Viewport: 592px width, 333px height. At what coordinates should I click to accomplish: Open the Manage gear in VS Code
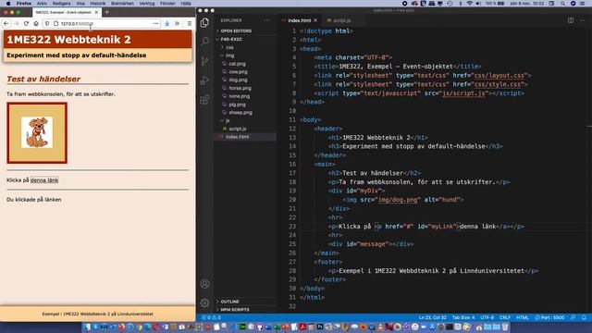pyautogui.click(x=204, y=302)
